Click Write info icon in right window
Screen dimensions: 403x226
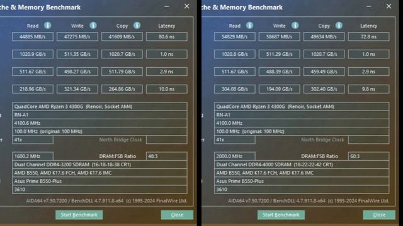(295, 25)
